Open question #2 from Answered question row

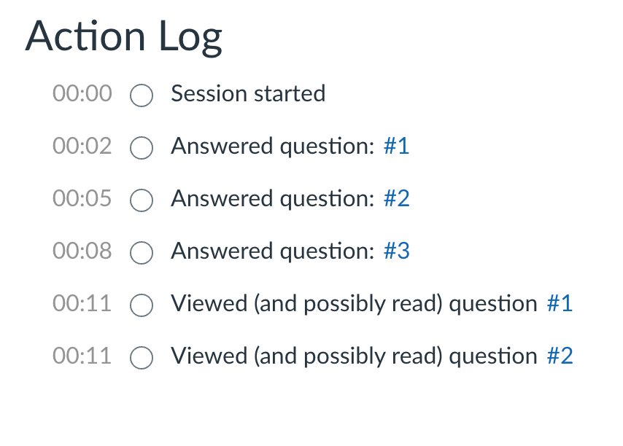tap(399, 198)
